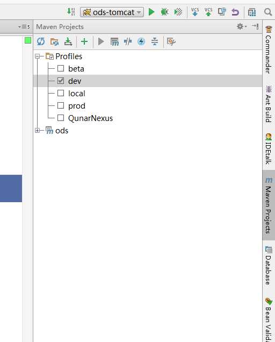
Task: Open the Database tool window tab
Action: click(x=269, y=265)
